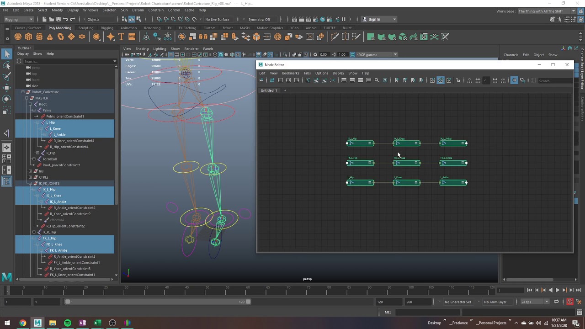585x329 pixels.
Task: Create a polygon cube from the shelf
Action: point(28,37)
